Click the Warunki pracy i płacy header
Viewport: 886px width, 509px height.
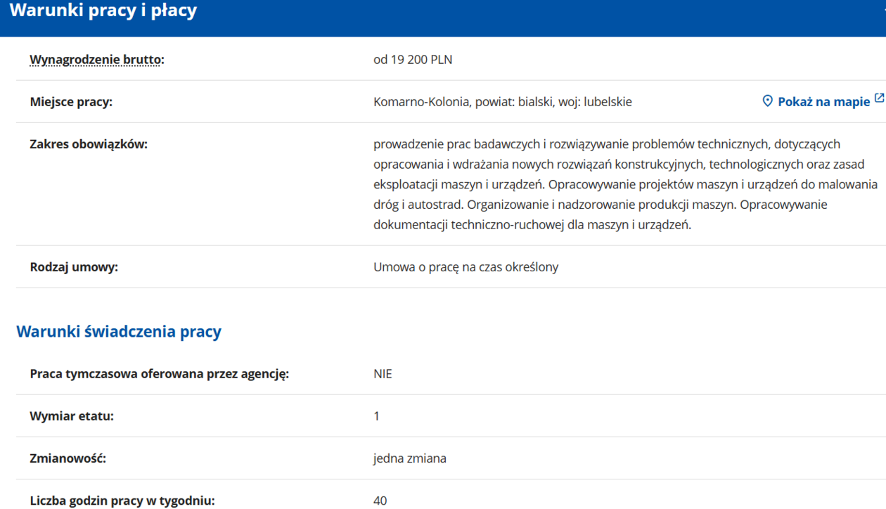tap(103, 11)
